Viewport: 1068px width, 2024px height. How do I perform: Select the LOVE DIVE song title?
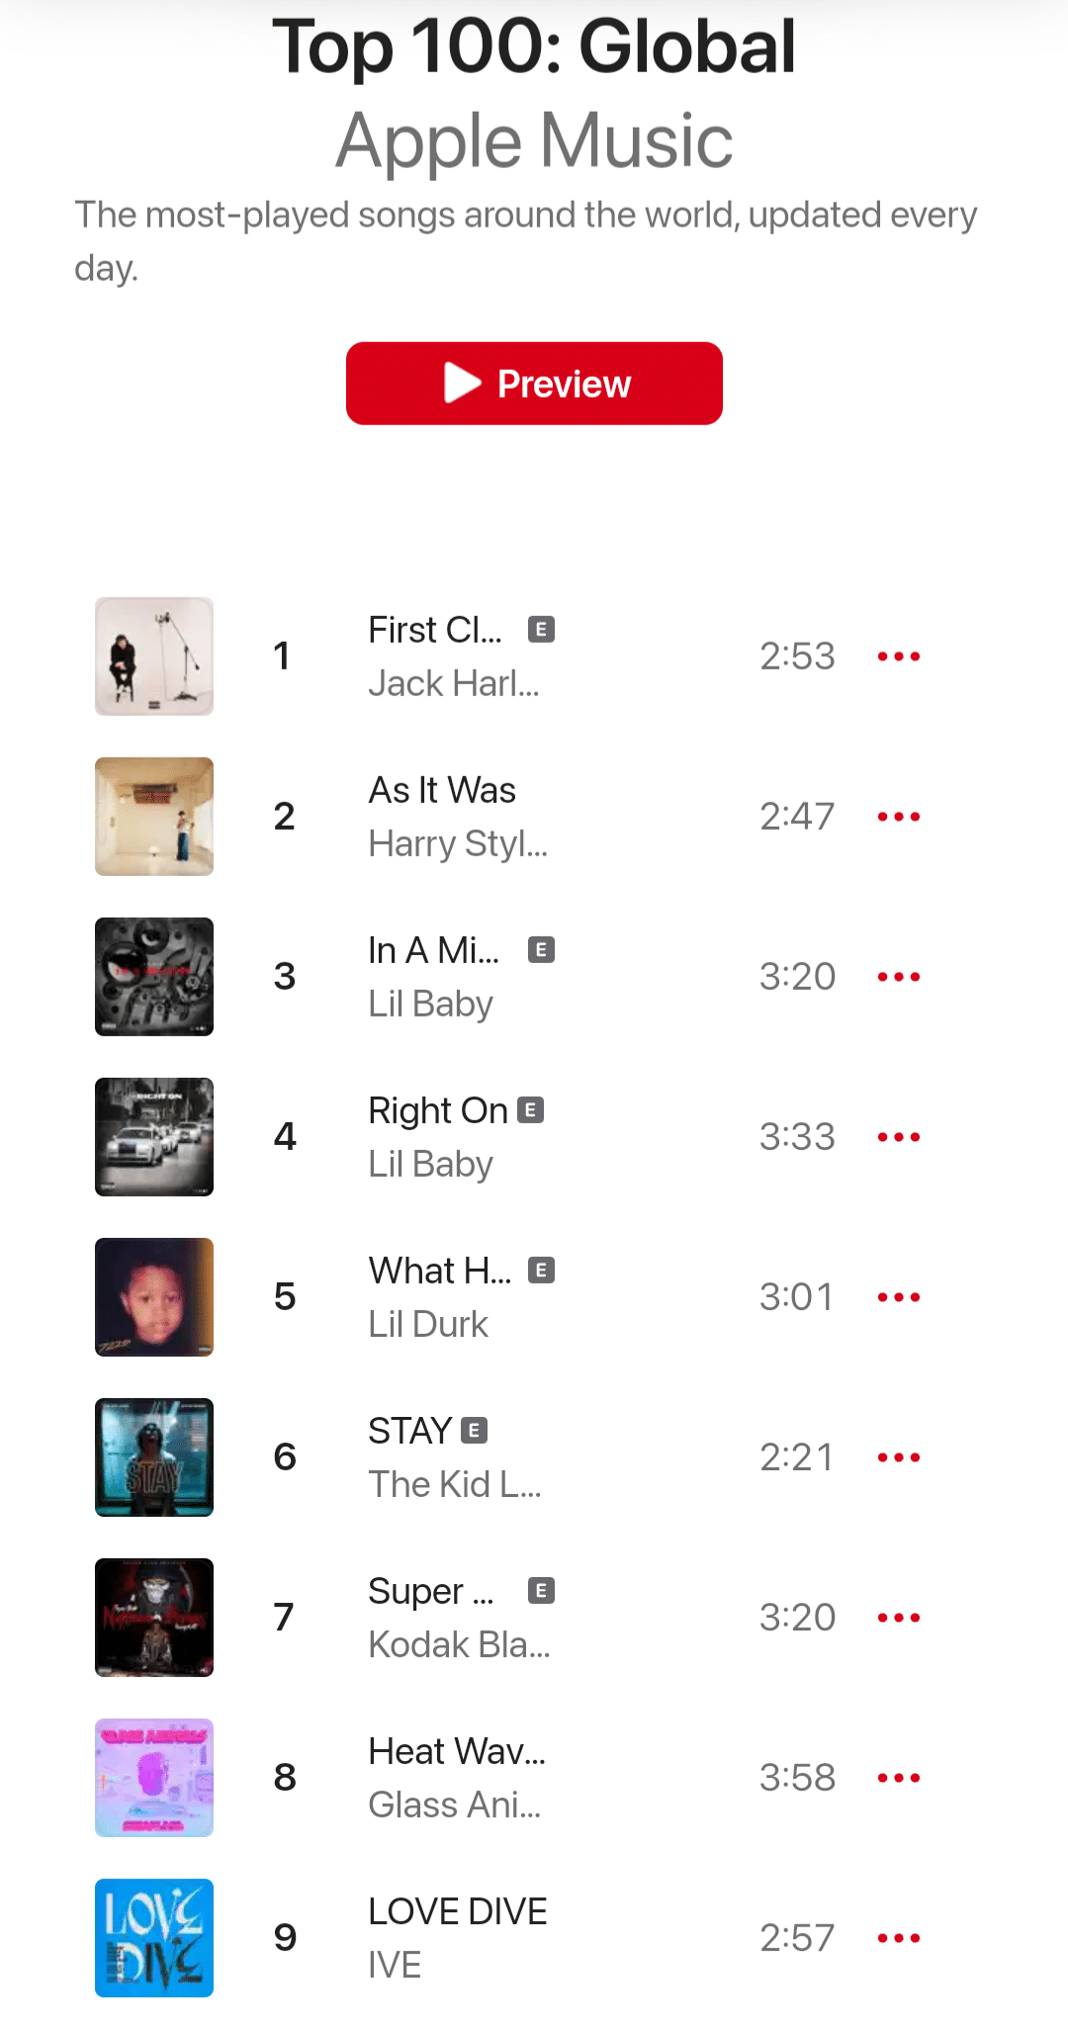(x=458, y=1911)
